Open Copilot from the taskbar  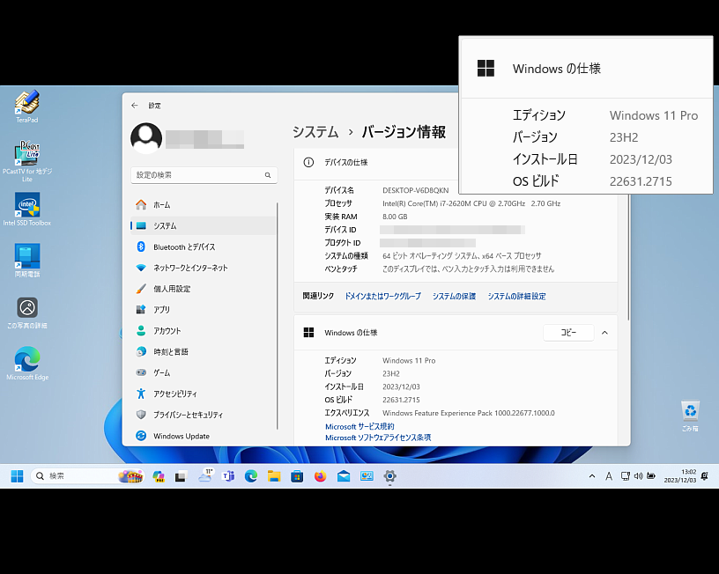click(159, 476)
